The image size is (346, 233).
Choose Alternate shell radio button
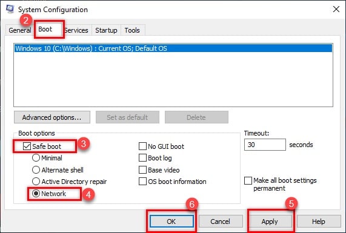tap(36, 169)
